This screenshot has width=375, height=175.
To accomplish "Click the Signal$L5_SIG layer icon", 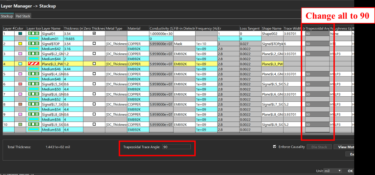I will [34, 84].
